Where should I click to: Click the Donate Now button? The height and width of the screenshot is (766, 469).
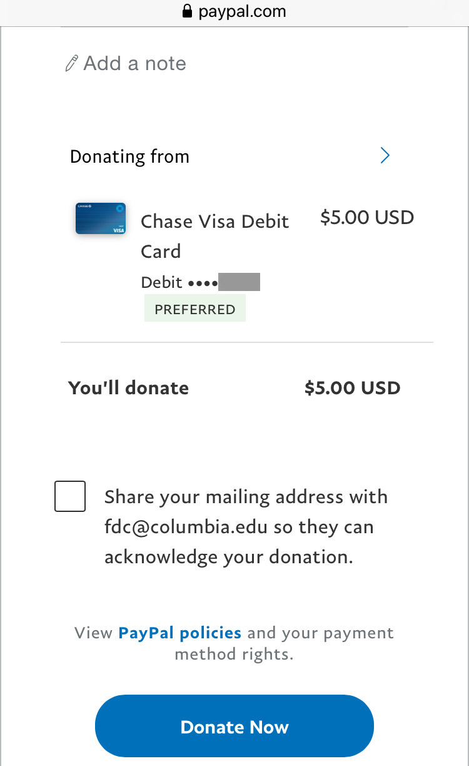point(234,727)
